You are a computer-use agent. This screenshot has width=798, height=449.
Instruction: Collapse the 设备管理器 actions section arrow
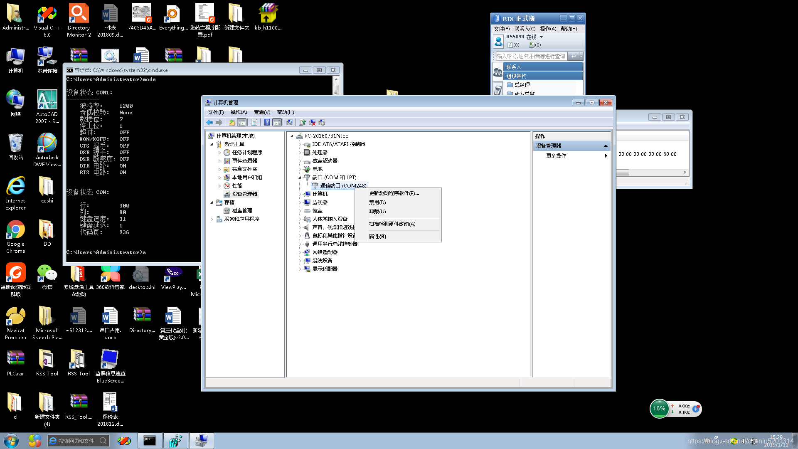tap(606, 146)
